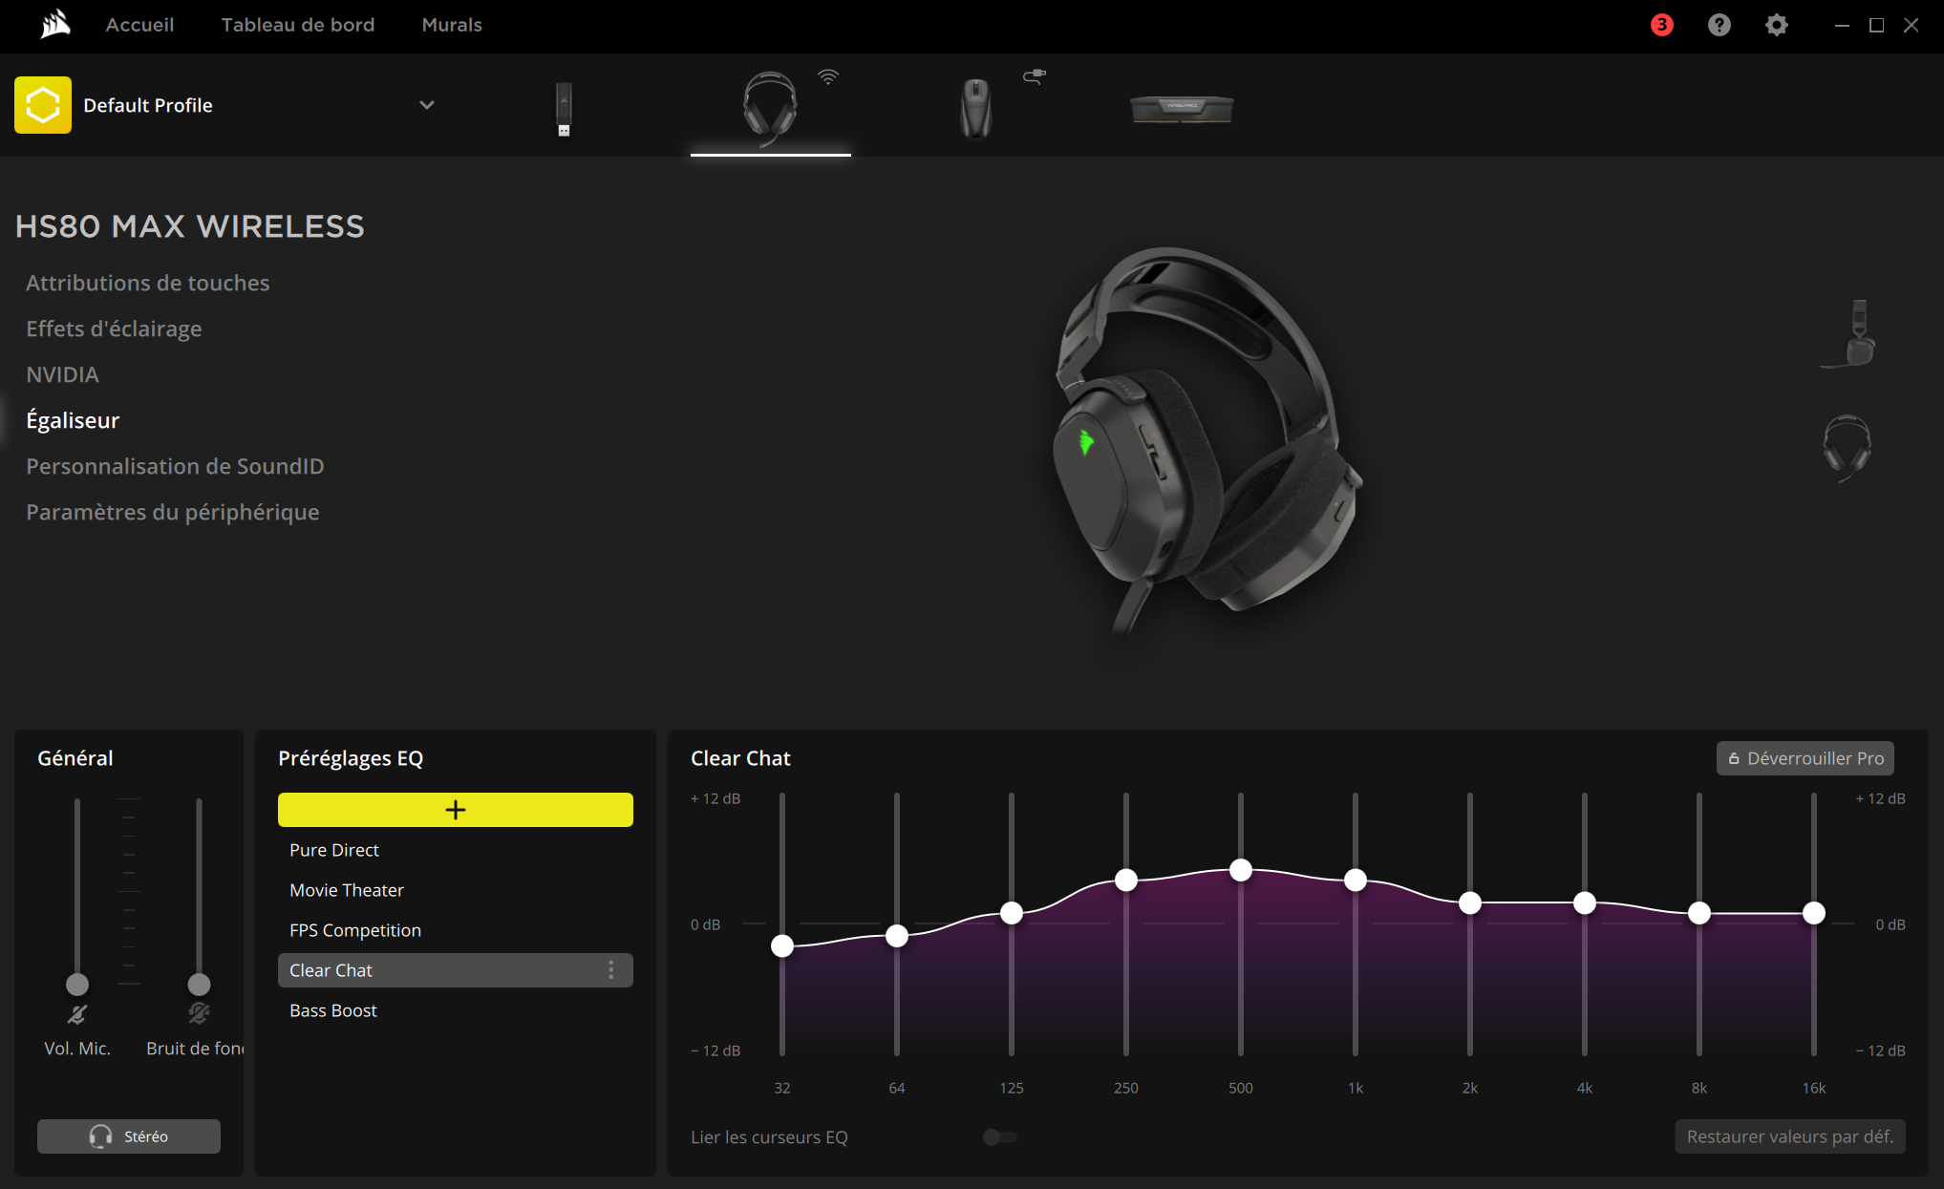This screenshot has width=1944, height=1189.
Task: Open Attributions de touches section
Action: pyautogui.click(x=148, y=283)
